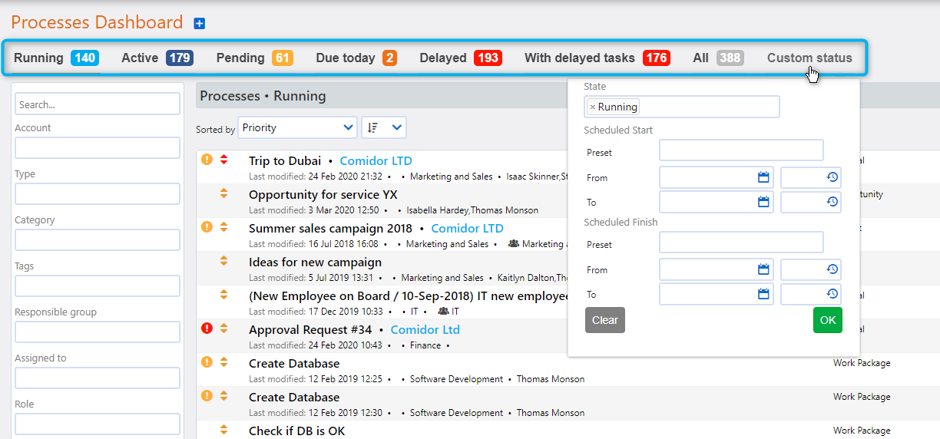Click priority arrows on Check if DB is OK
This screenshot has width=940, height=439.
pos(223,430)
